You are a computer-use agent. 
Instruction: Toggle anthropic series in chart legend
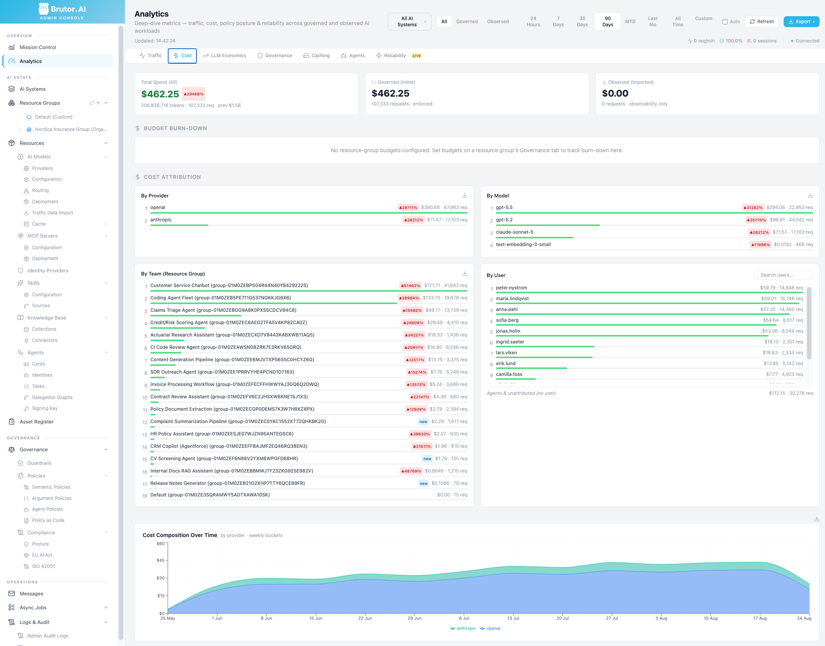[x=463, y=629]
